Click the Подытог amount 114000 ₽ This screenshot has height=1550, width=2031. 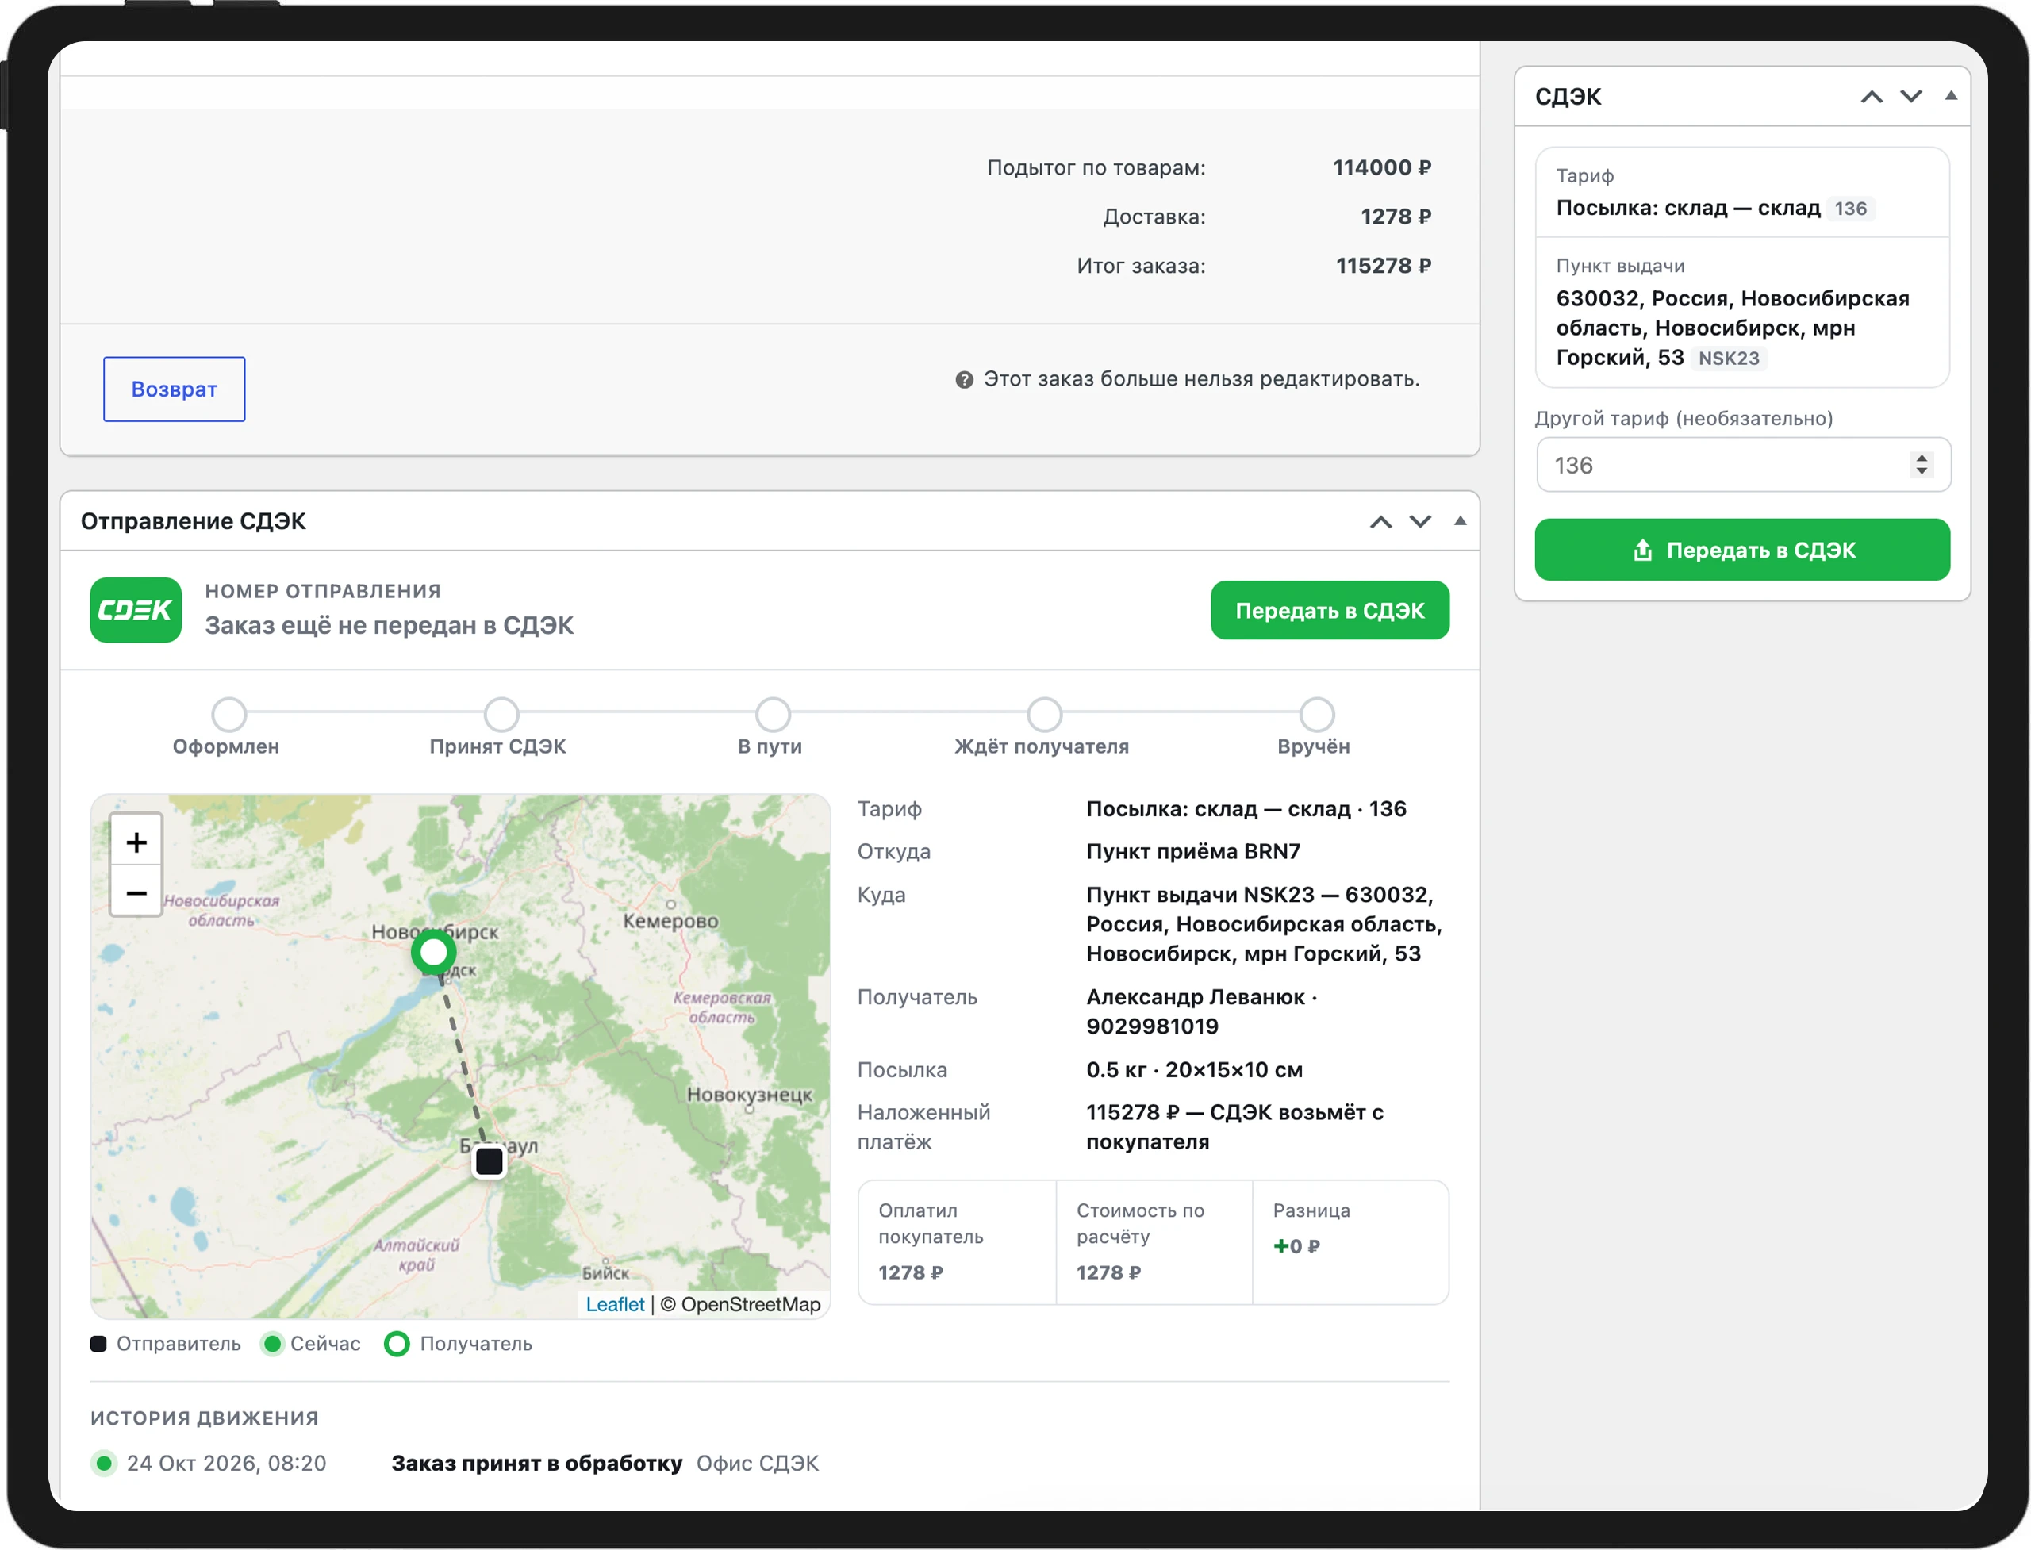(x=1381, y=168)
